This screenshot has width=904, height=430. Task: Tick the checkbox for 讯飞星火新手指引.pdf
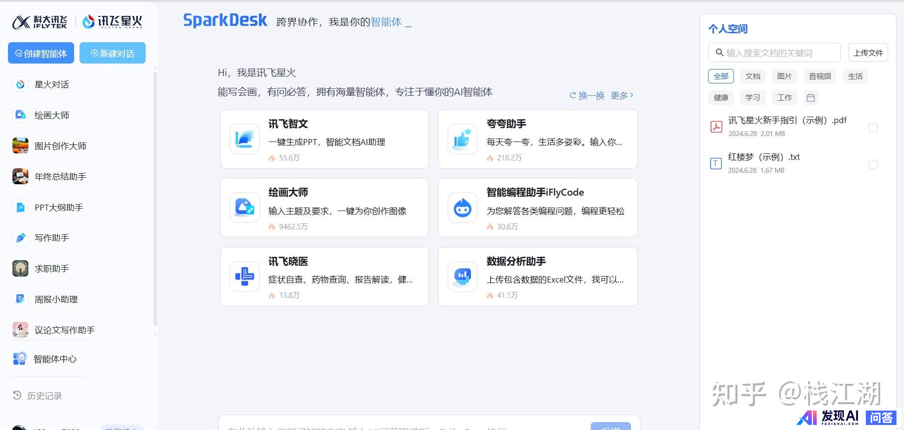[x=873, y=128]
